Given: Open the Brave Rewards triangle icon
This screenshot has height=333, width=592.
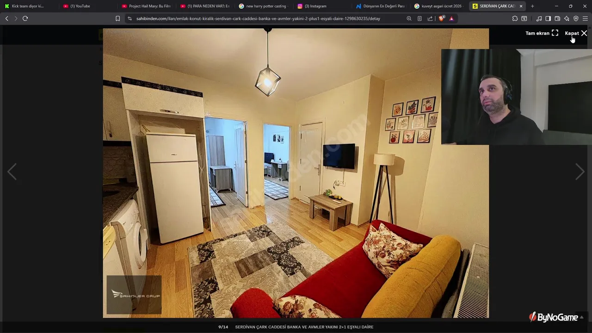Looking at the screenshot, I should [x=451, y=18].
